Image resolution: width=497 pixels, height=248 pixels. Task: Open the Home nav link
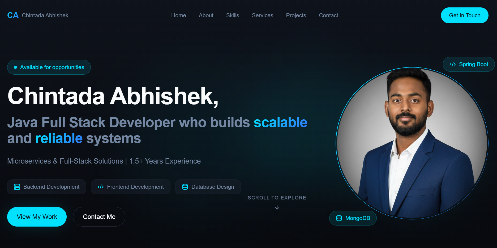[179, 15]
